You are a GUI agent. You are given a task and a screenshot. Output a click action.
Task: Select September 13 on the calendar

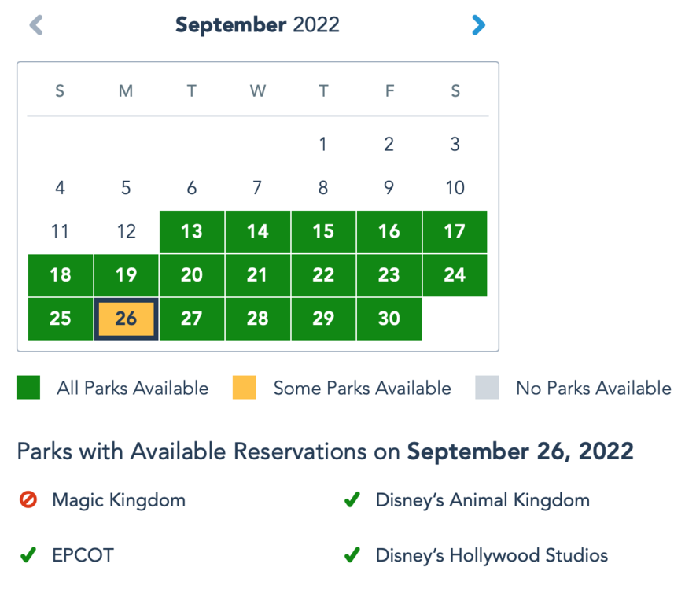click(x=192, y=231)
